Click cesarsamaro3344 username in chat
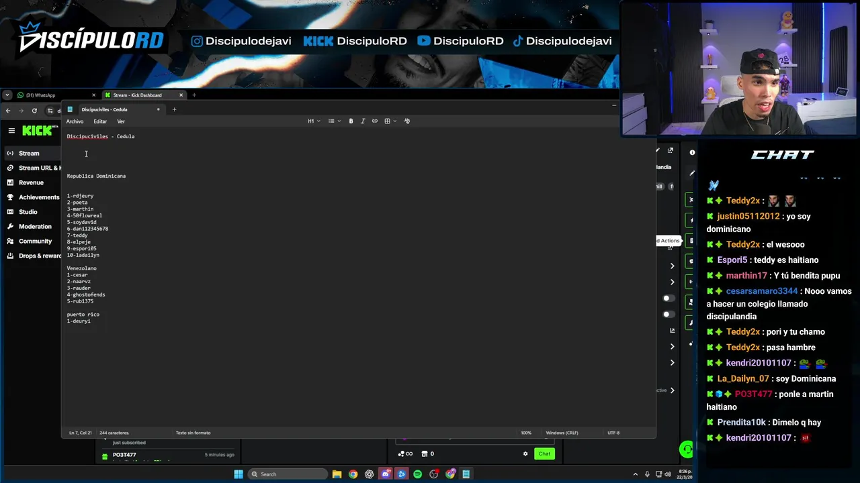Screen dimensions: 860x483 (761, 291)
